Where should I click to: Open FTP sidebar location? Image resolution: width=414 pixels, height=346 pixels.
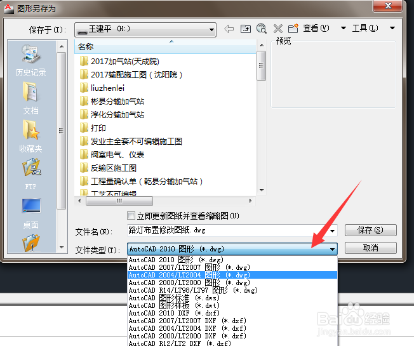tap(31, 174)
